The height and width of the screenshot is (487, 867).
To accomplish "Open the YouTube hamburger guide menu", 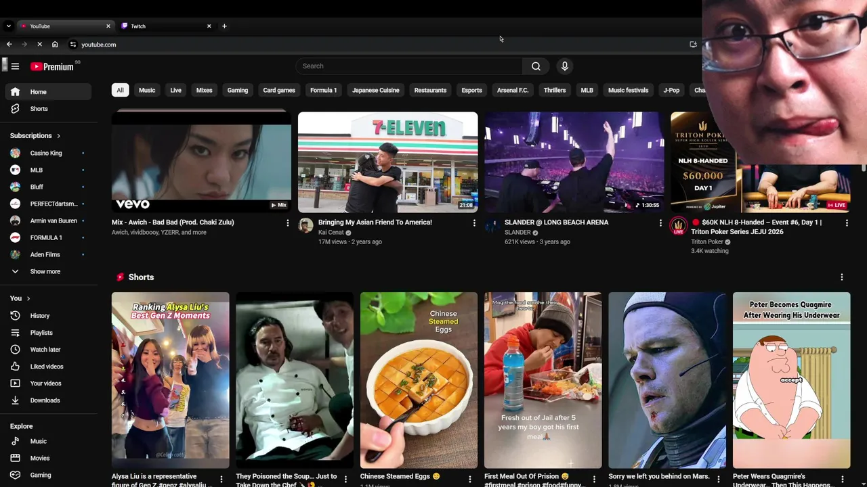I will [15, 66].
